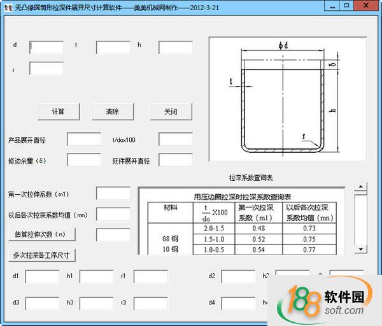Image resolution: width=382 pixels, height=326 pixels.
Task: Click the 08 钢 material cell
Action: point(170,239)
